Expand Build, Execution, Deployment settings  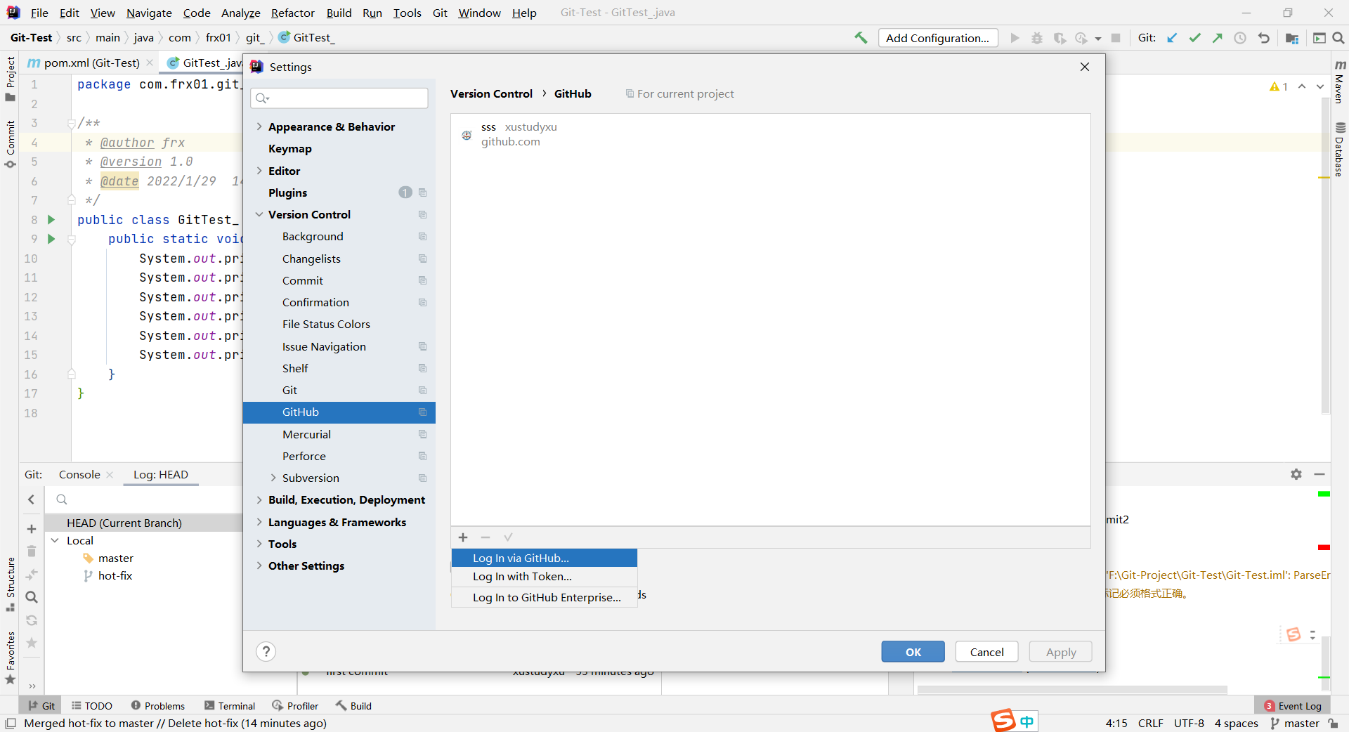(x=259, y=499)
